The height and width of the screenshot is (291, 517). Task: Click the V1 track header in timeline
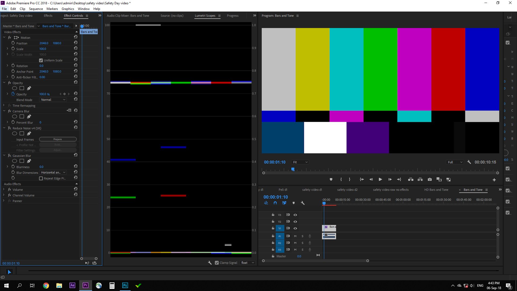[x=280, y=228]
